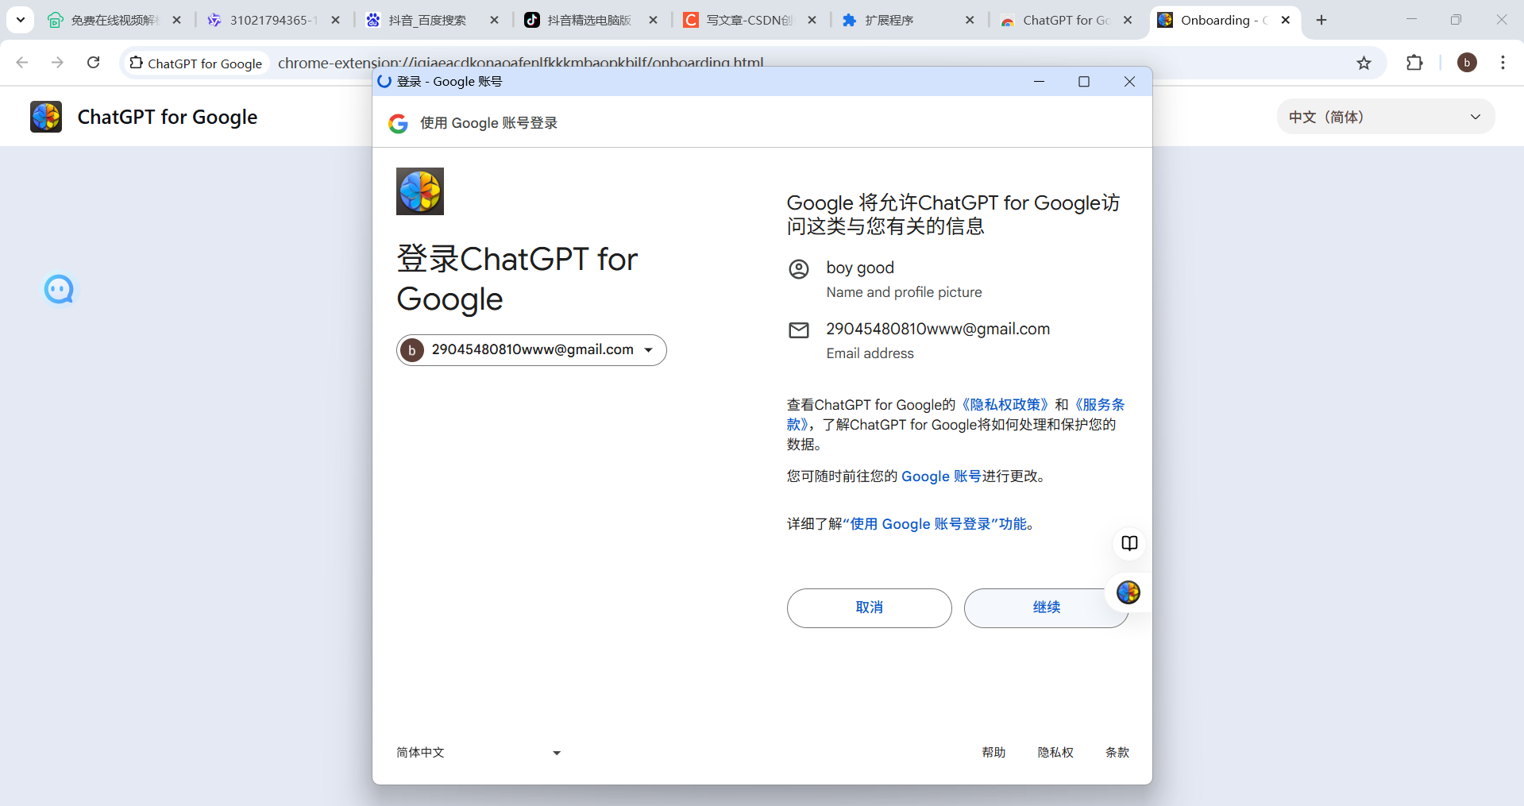
Task: Click the Google G logo in the dialog header
Action: pyautogui.click(x=398, y=123)
